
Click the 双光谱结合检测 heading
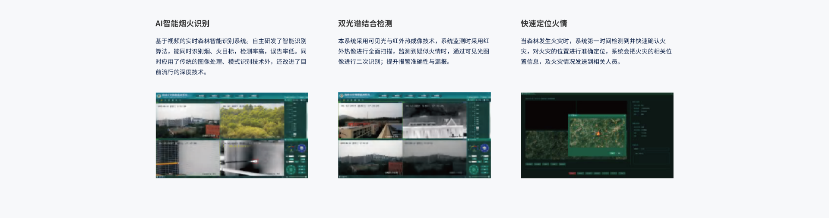[365, 24]
